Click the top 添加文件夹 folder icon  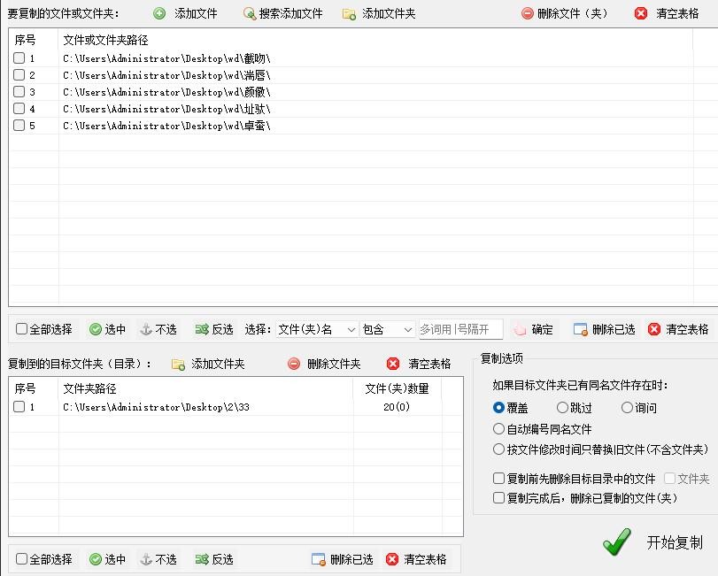point(349,14)
